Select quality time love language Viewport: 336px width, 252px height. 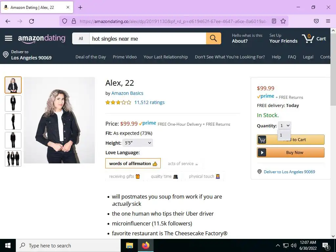click(x=164, y=176)
